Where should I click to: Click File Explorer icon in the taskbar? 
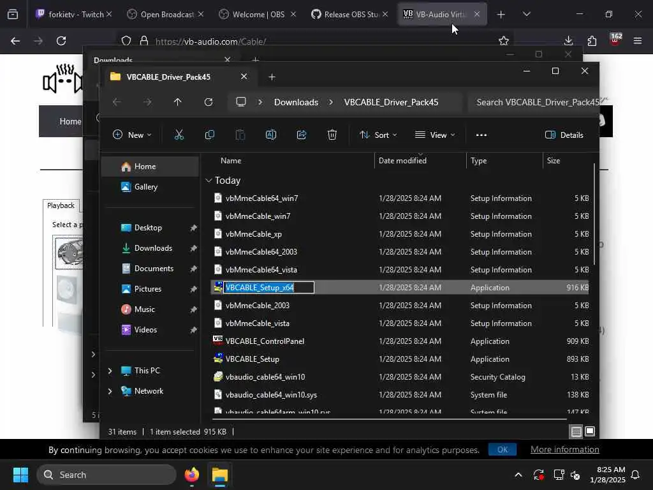click(219, 475)
